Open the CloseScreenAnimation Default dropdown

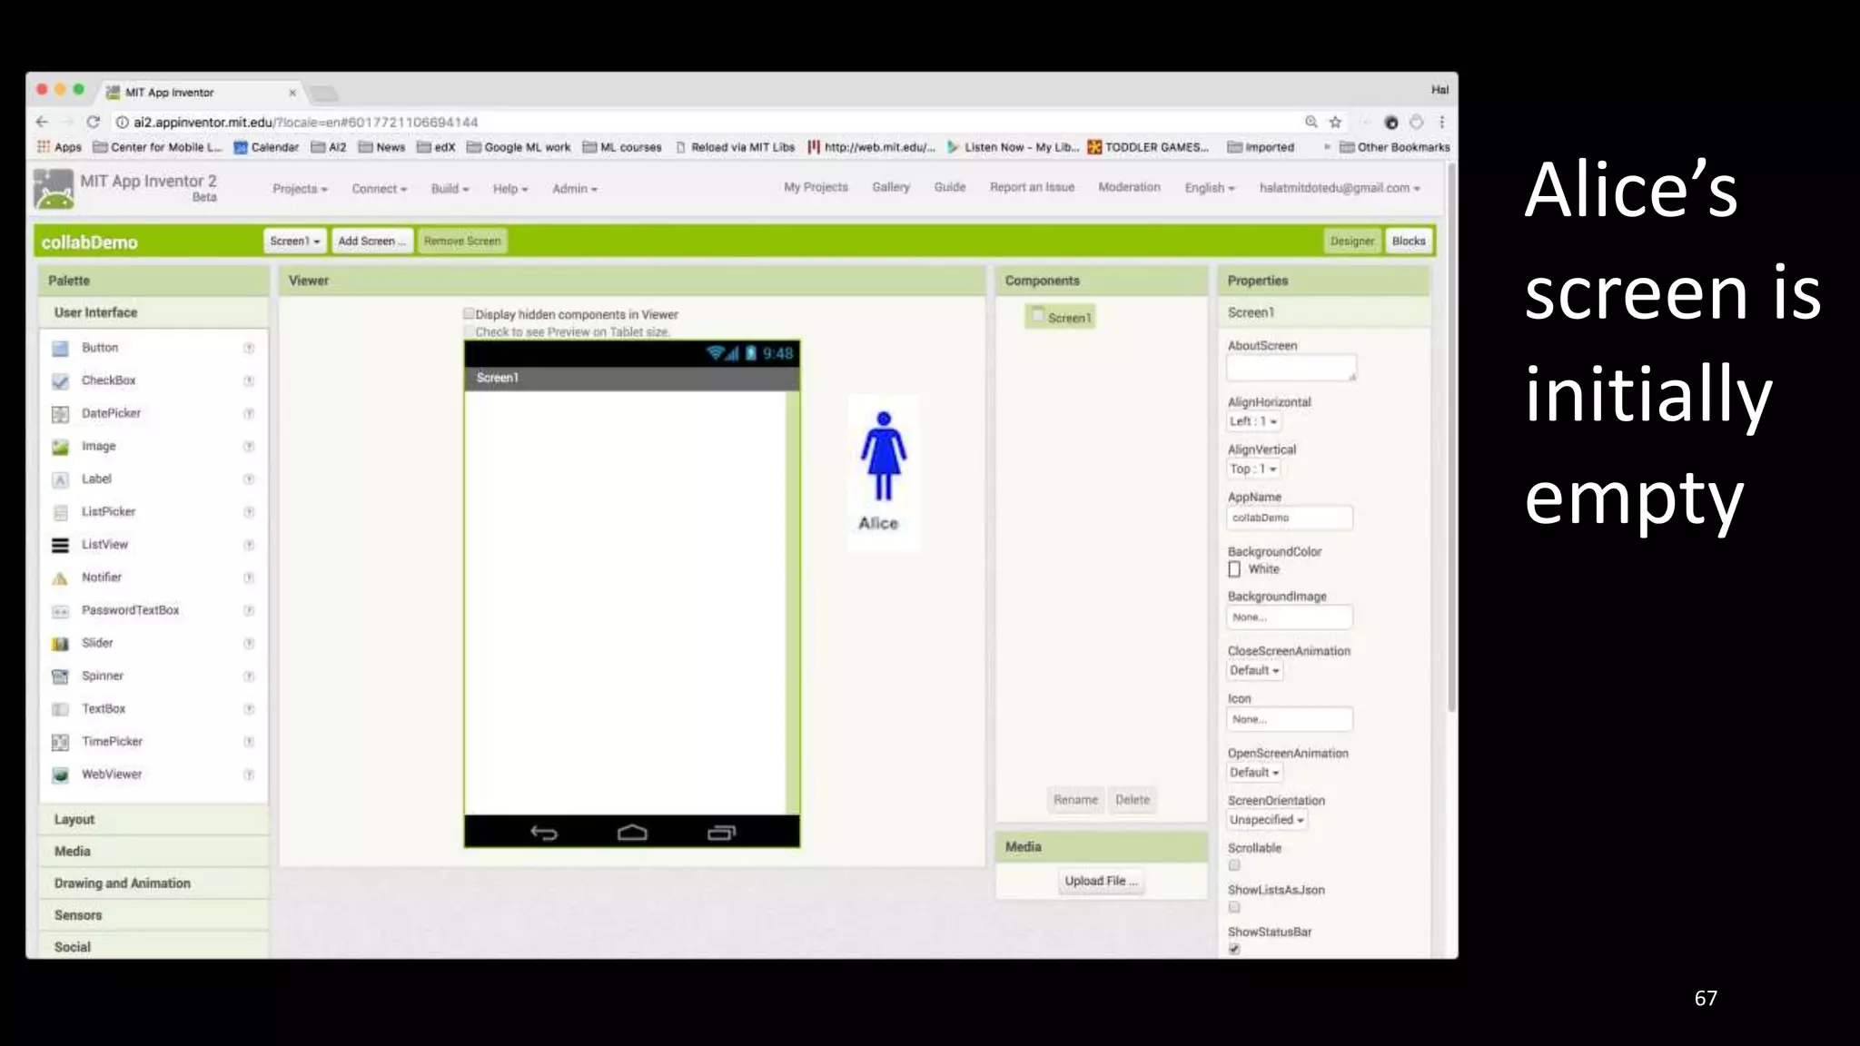tap(1255, 670)
